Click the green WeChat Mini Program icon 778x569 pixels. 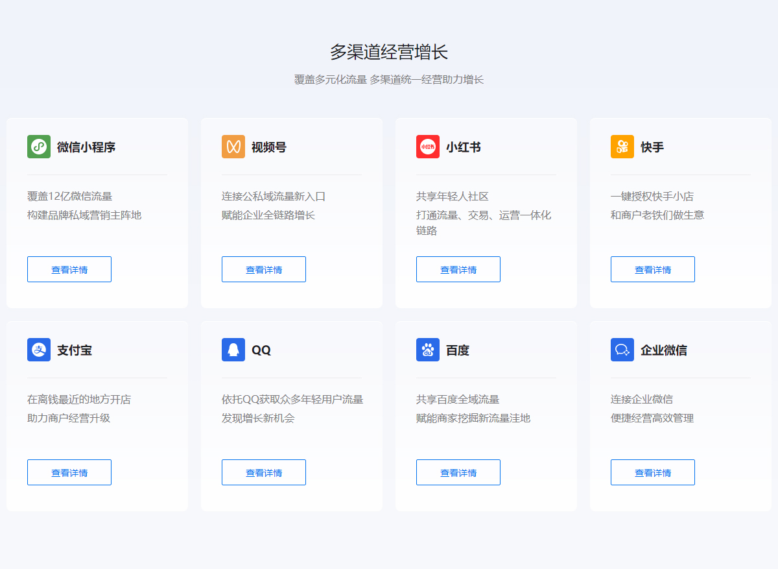pos(39,147)
